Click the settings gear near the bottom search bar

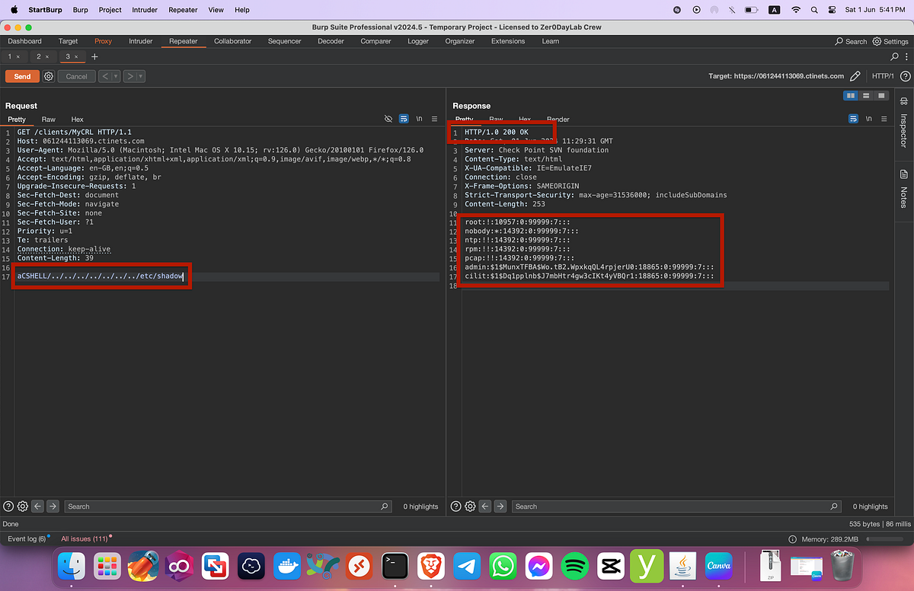(x=22, y=506)
